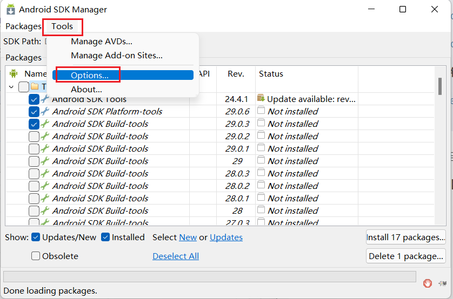Click the loading progress bar
The image size is (453, 299).
click(x=210, y=276)
